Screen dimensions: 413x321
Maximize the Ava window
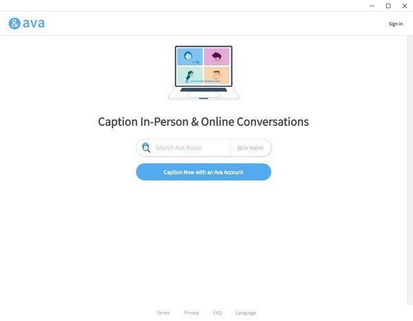tap(388, 6)
